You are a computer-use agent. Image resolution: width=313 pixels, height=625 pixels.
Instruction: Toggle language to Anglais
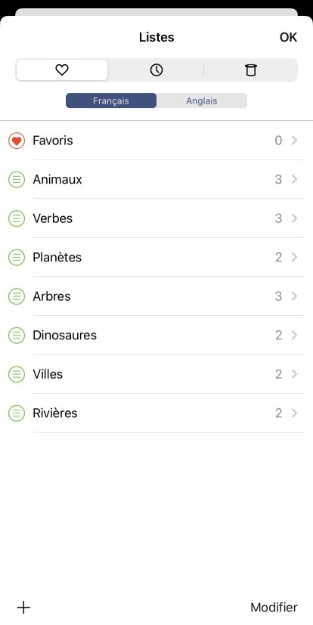[x=202, y=101]
